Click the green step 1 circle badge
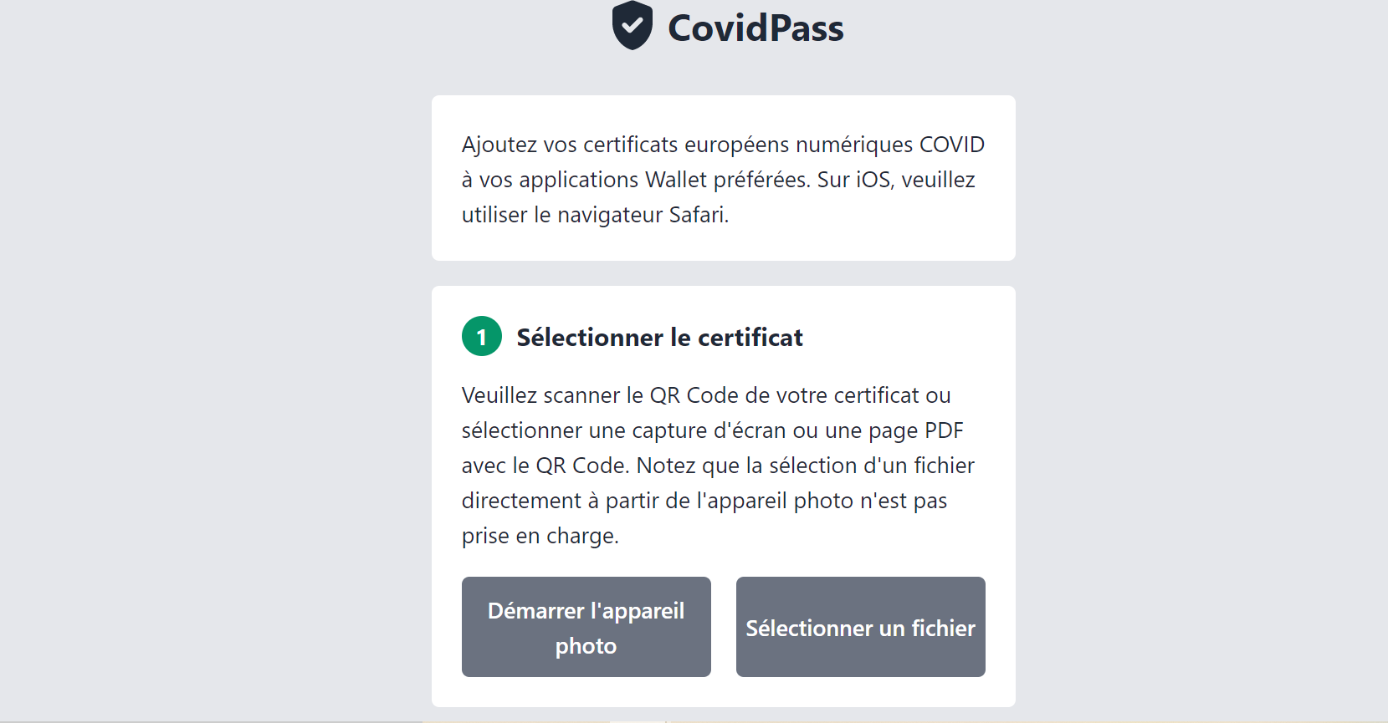 [x=482, y=336]
